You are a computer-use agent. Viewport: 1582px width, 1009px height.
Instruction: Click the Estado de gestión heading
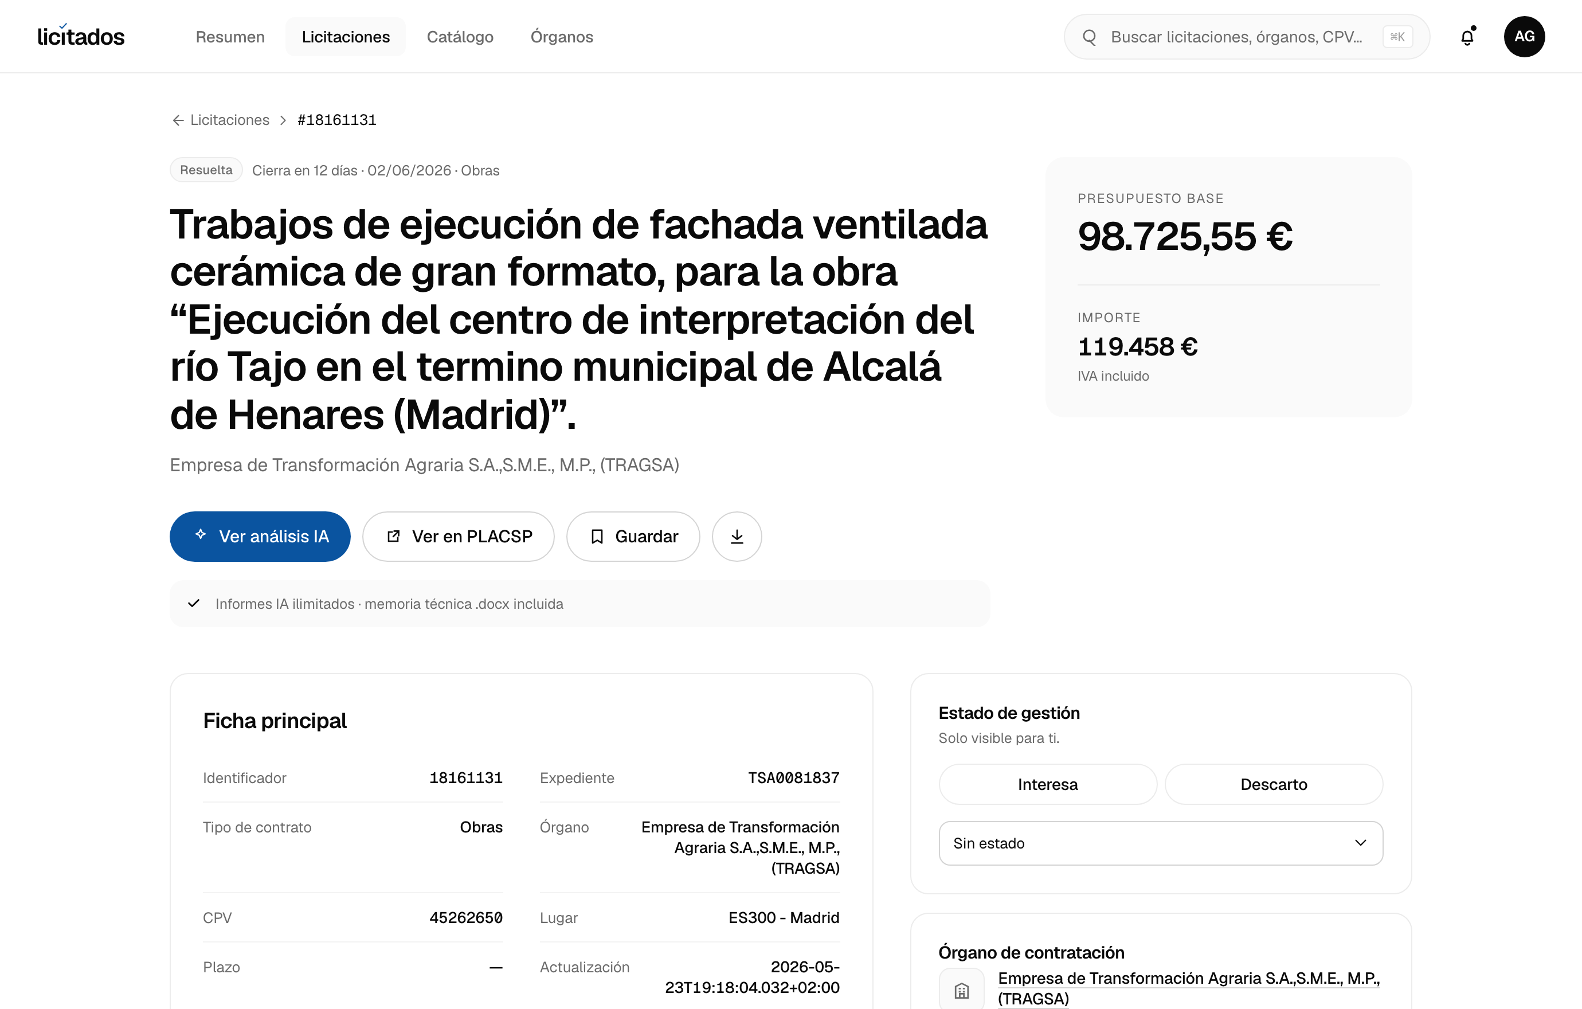(x=1009, y=713)
